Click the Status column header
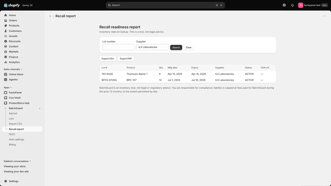The width and height of the screenshot is (331, 186). coord(248,68)
